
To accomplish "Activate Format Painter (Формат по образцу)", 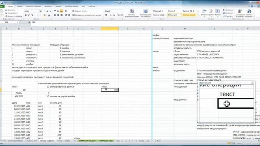I will coord(13,16).
